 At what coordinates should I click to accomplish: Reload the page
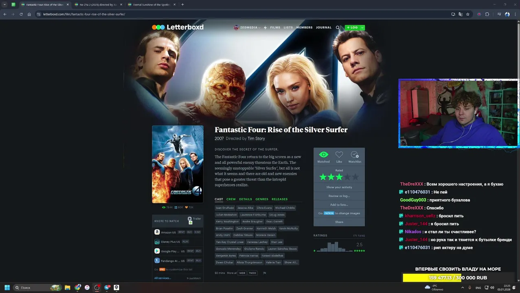pyautogui.click(x=21, y=14)
